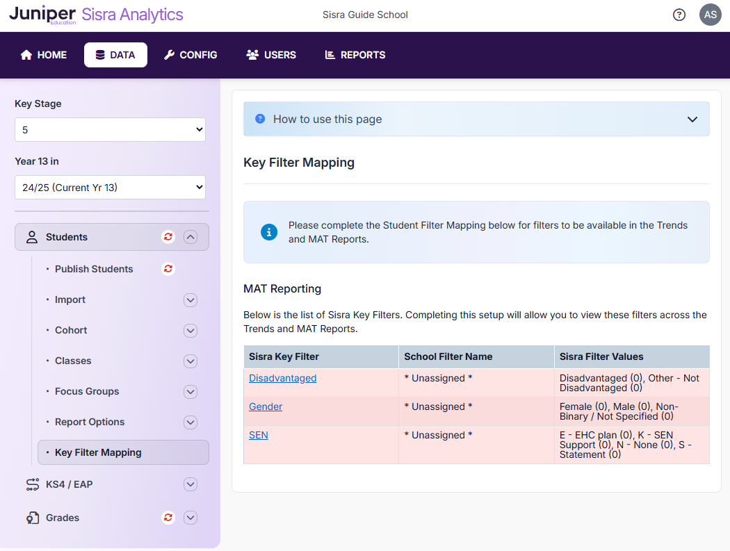Screen dimensions: 730x551
Task: Open the help question mark icon
Action: tap(679, 15)
